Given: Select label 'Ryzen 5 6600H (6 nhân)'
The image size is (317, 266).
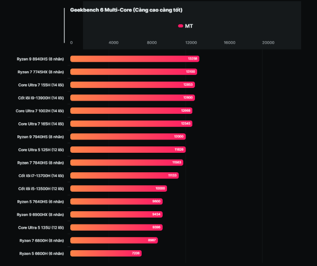Looking at the screenshot, I should pyautogui.click(x=41, y=253).
